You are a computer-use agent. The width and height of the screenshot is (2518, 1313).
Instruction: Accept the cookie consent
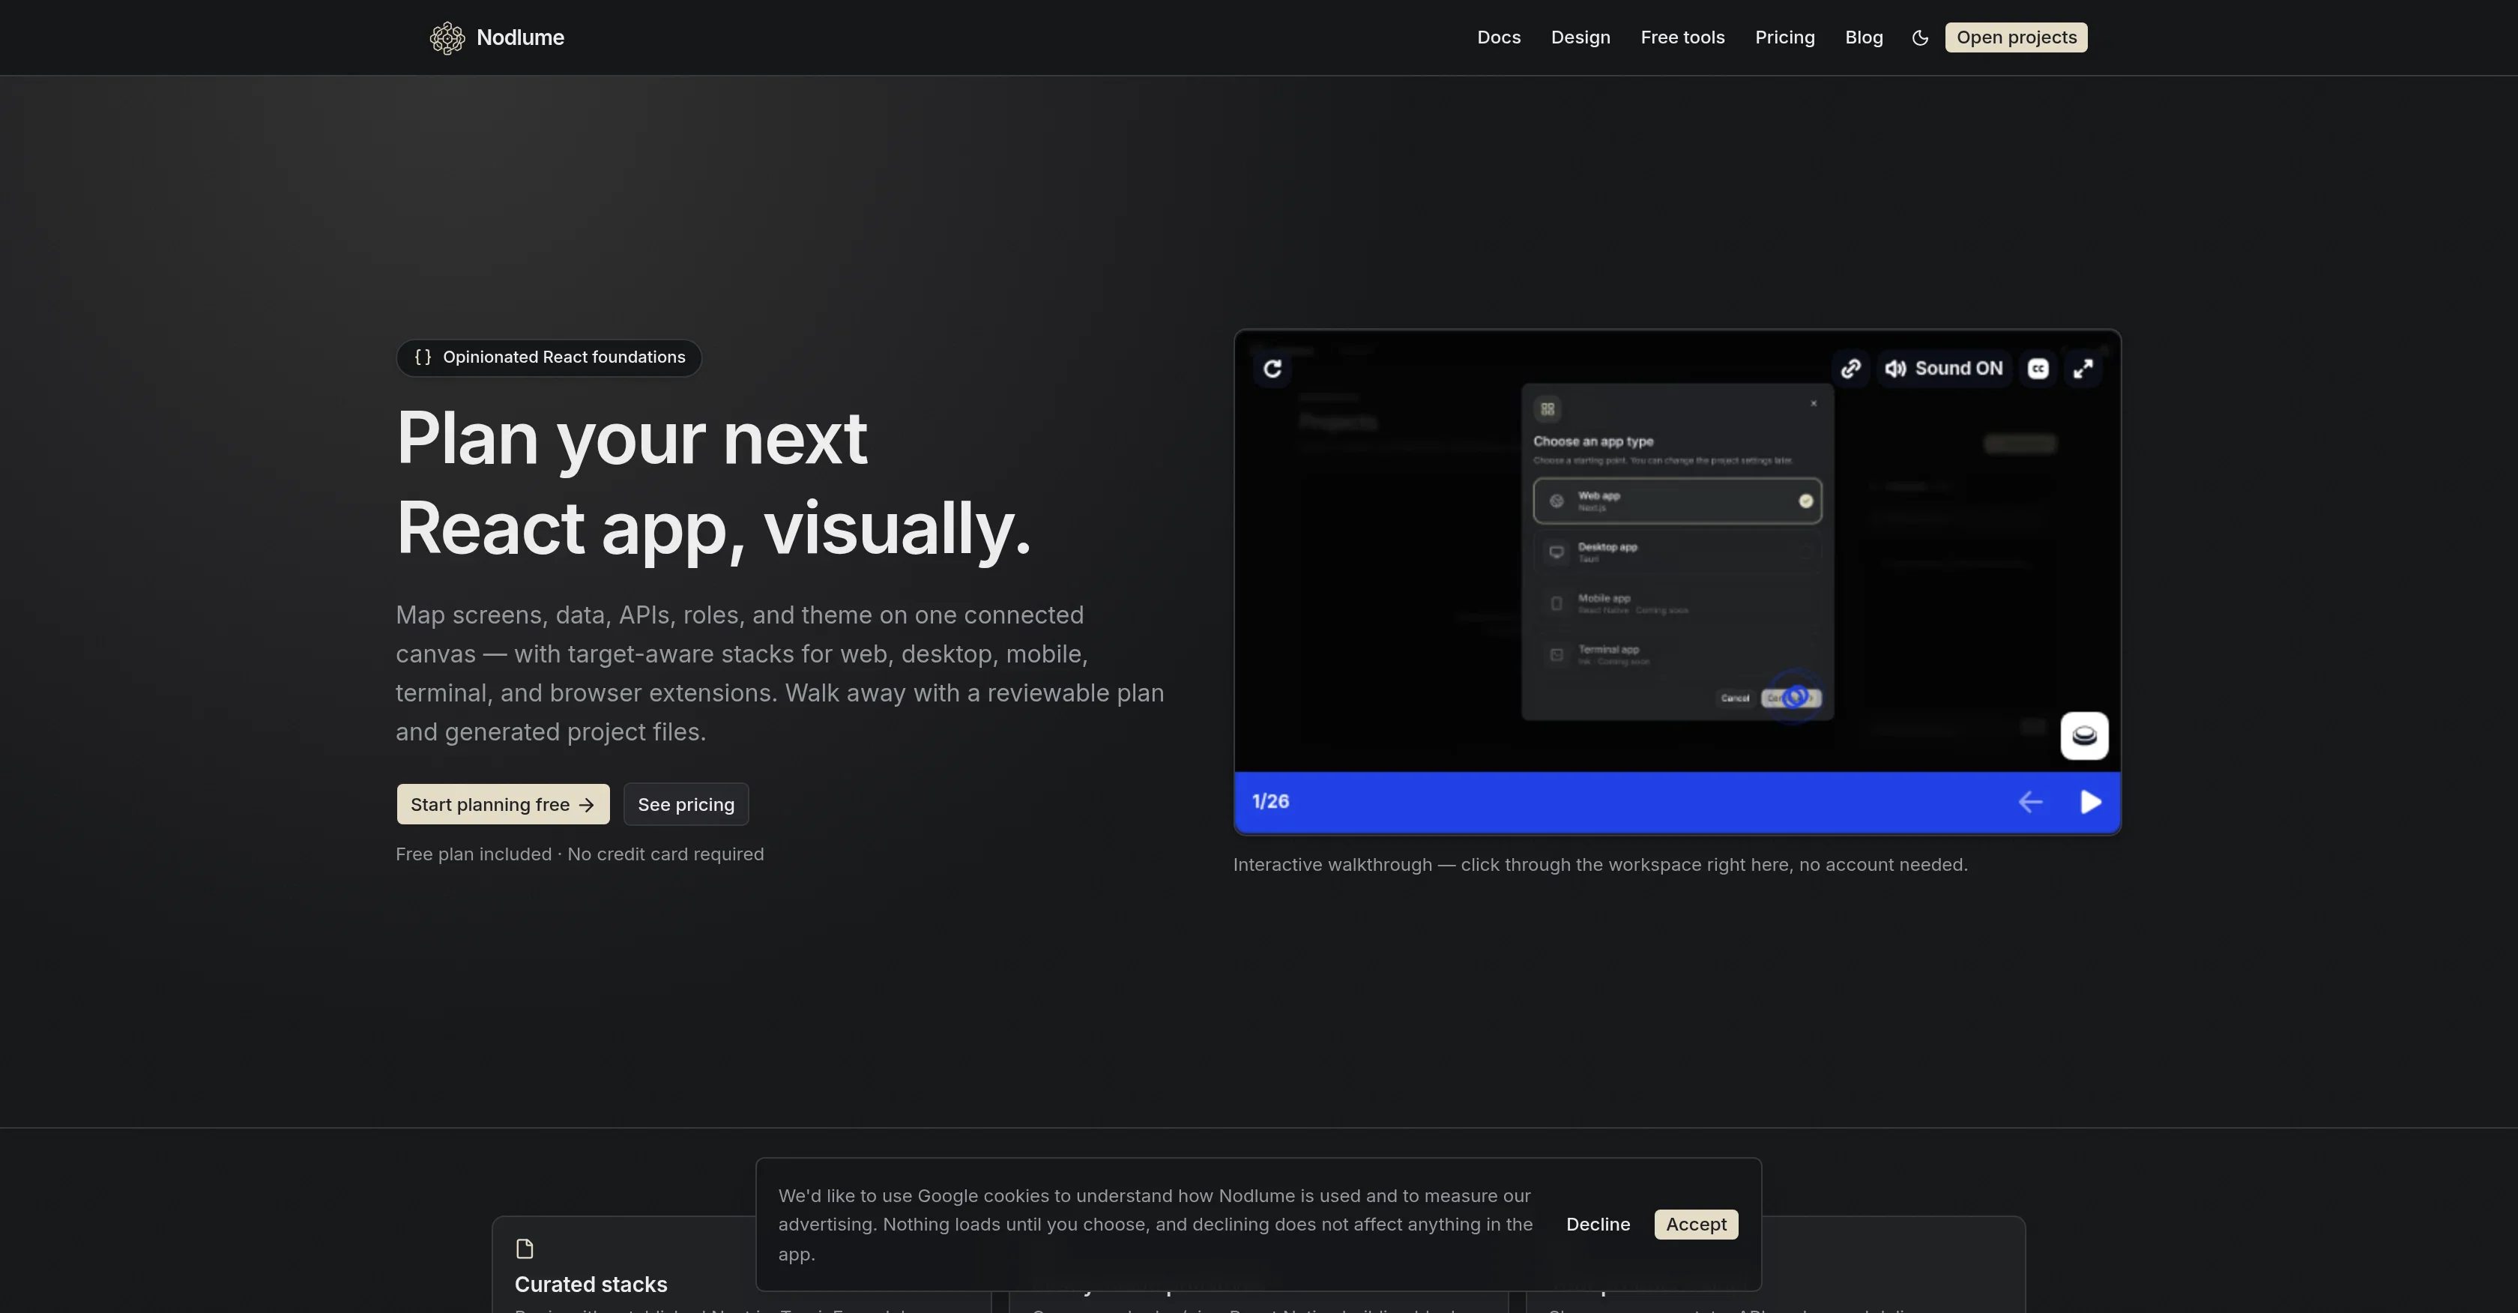tap(1696, 1224)
